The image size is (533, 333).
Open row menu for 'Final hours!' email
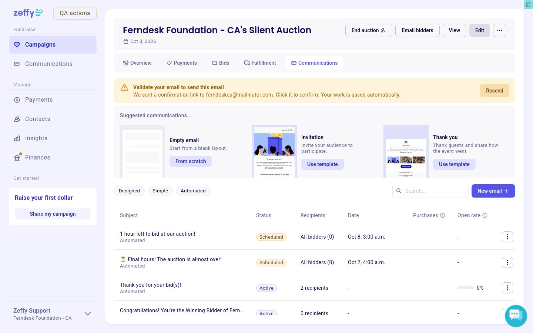pos(507,262)
